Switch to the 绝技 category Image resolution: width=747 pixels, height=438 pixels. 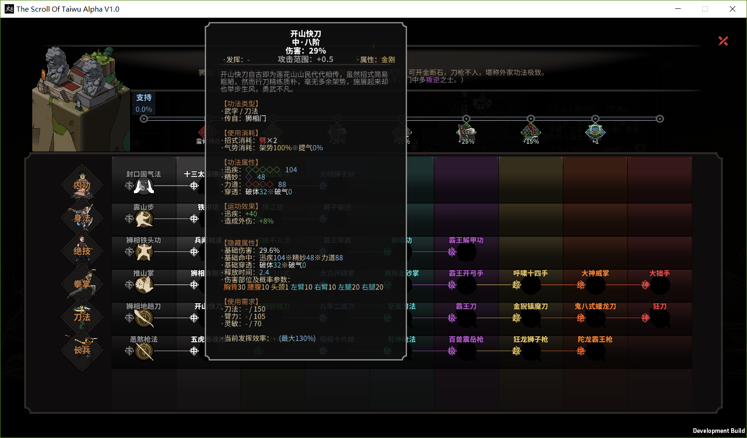click(x=82, y=251)
